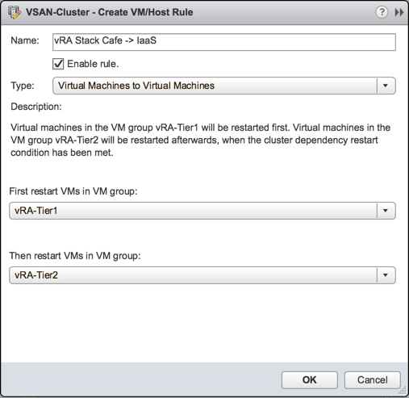Click the dialog title VSAN-Cluster Create VM/Host Rule
Viewport: 409px width, 398px height.
[x=109, y=12]
